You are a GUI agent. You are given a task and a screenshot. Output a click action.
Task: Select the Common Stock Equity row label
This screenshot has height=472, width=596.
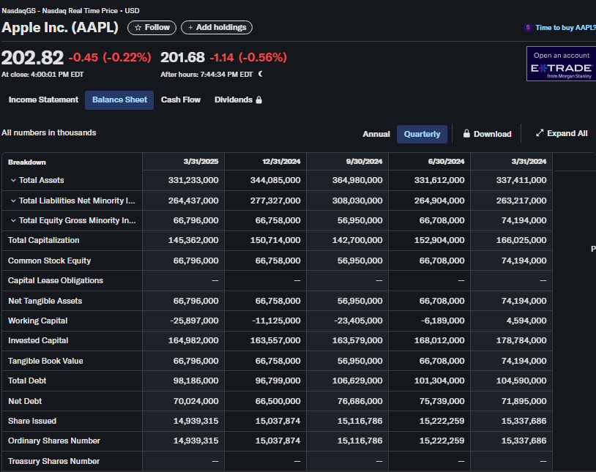point(49,261)
